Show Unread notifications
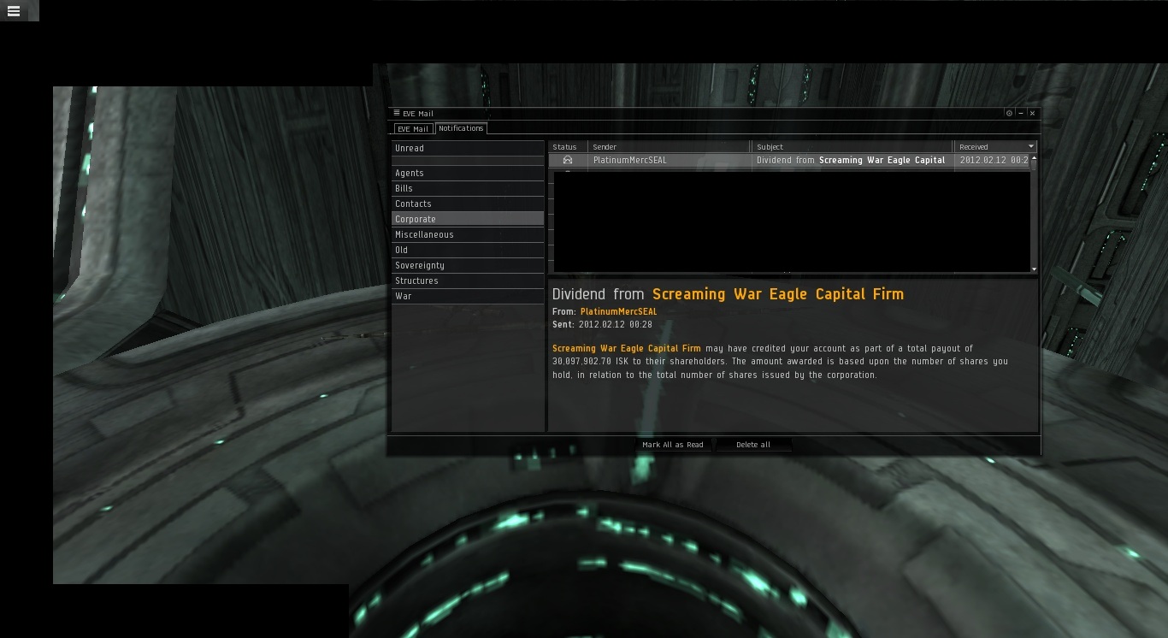This screenshot has height=638, width=1168. click(468, 148)
